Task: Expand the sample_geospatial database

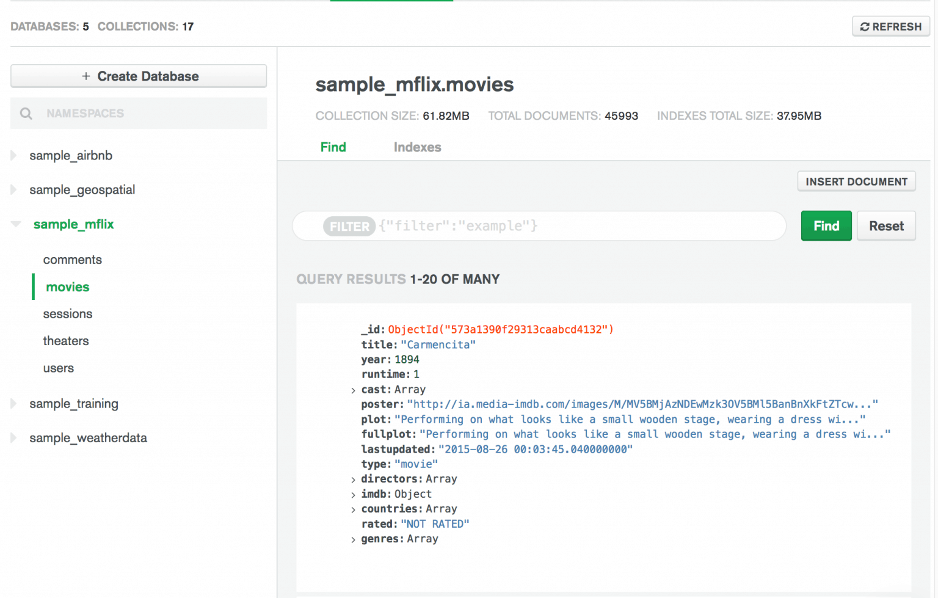Action: pyautogui.click(x=14, y=190)
